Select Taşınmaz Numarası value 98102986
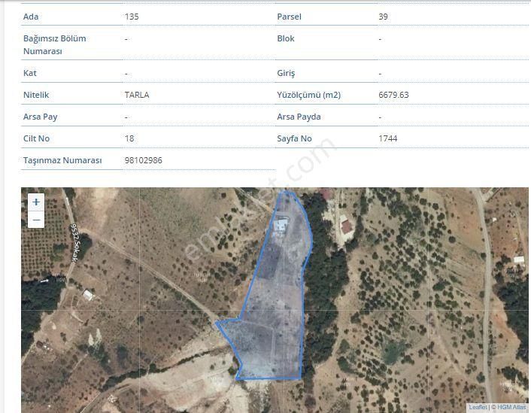 click(x=144, y=160)
